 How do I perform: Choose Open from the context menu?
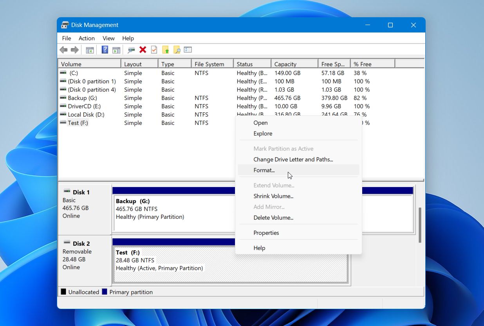(298, 122)
